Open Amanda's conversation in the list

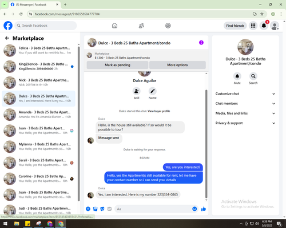[38, 115]
